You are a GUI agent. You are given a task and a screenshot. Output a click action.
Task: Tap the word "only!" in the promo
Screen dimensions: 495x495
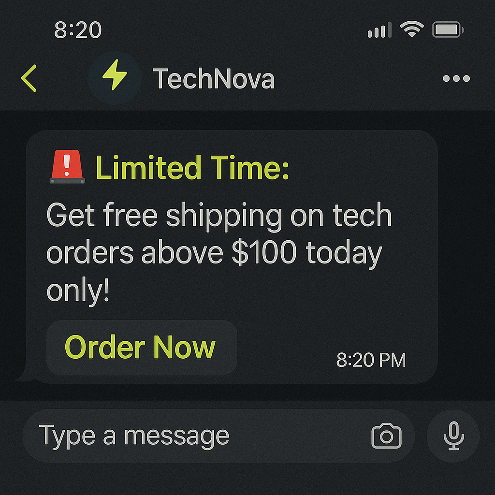(x=78, y=291)
